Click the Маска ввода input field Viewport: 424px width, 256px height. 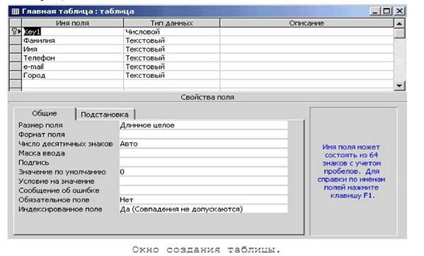point(203,153)
